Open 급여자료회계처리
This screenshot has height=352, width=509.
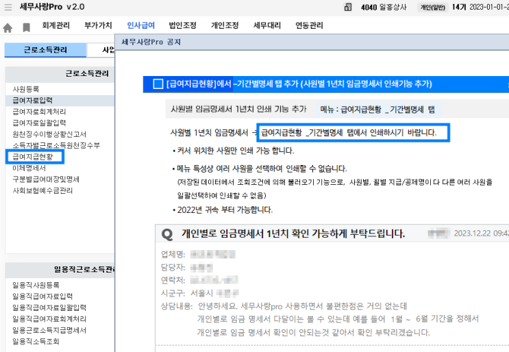tap(39, 112)
